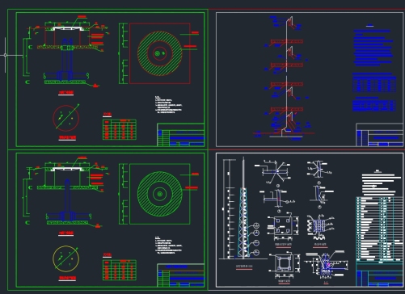Select the lattice tower elevation drawing
Screen dimensions: 405x294
point(243,208)
